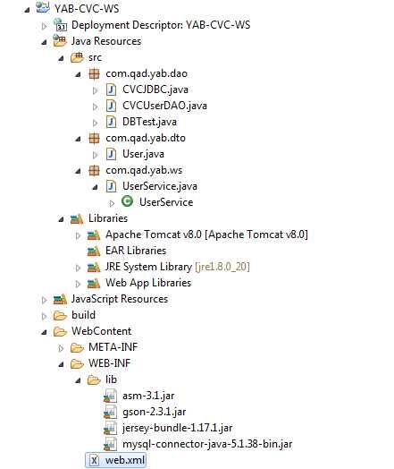Expand the DBTest.java node
394x469 pixels.
96,123
